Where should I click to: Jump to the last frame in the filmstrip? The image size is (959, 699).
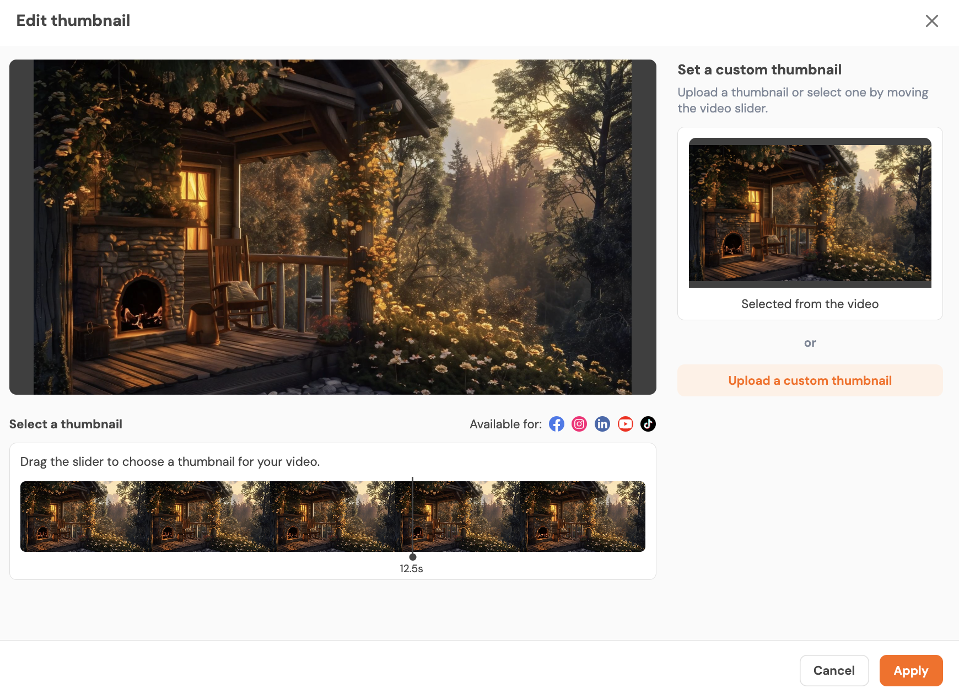point(583,517)
